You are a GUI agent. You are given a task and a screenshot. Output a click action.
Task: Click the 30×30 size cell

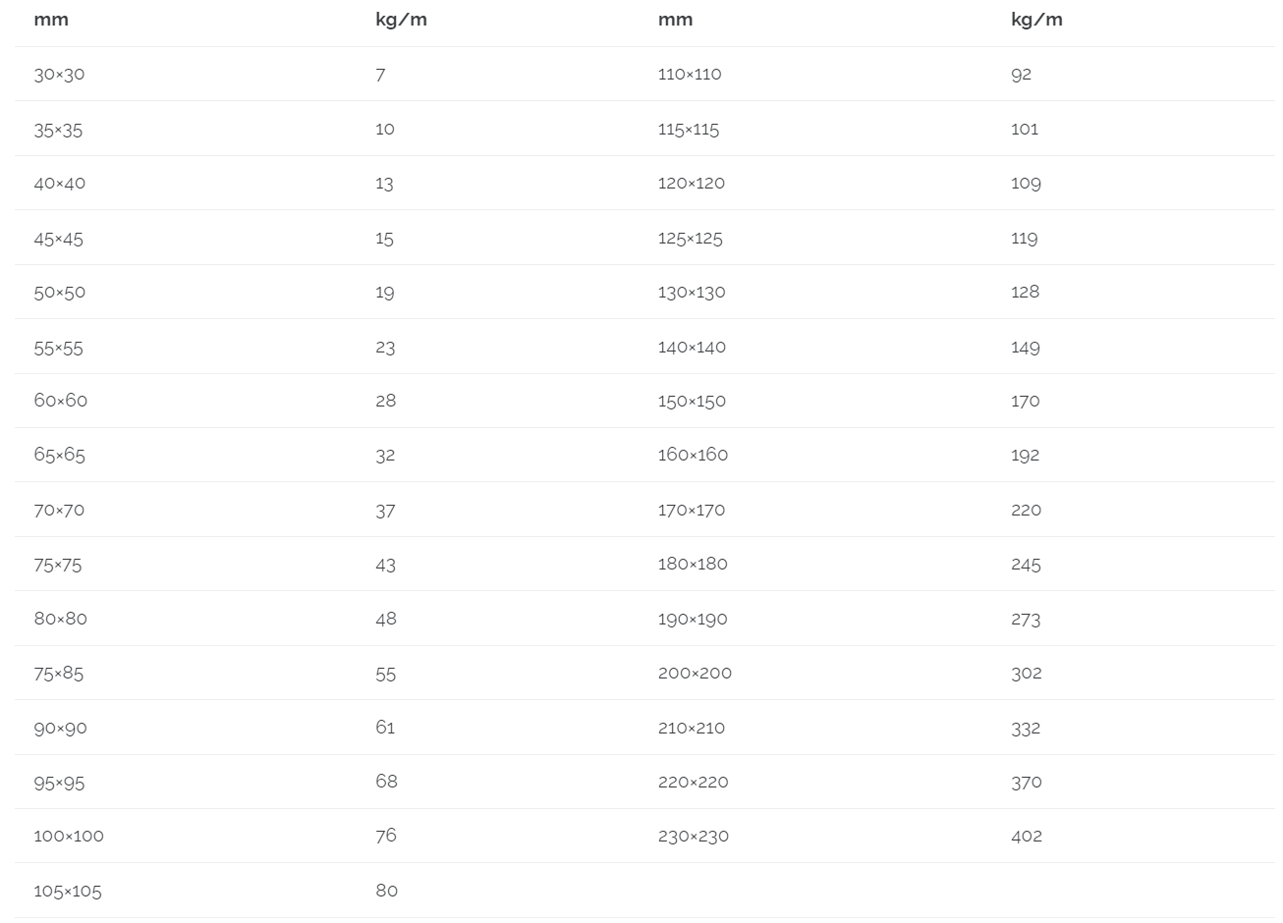59,75
